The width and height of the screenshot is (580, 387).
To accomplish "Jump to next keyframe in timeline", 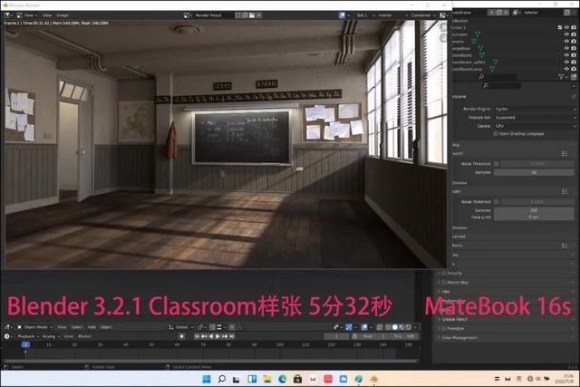I will [x=225, y=336].
